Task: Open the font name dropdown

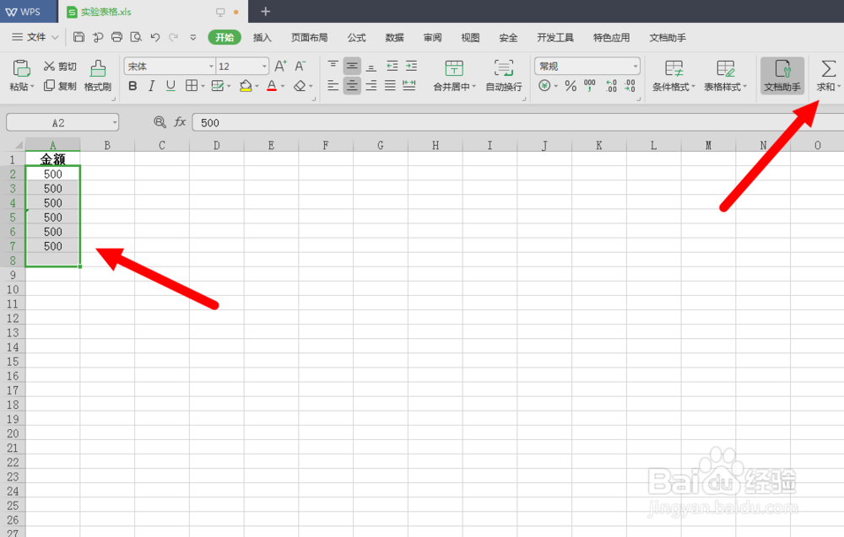Action: 209,66
